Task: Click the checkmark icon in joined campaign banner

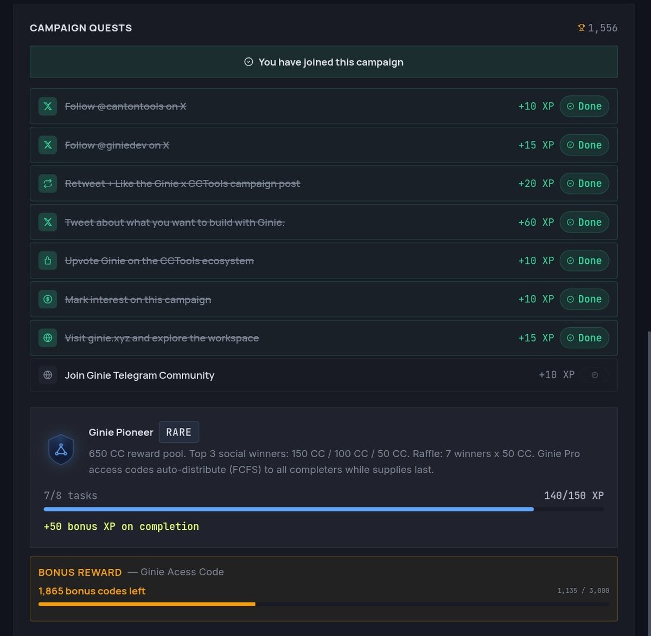Action: click(x=248, y=62)
